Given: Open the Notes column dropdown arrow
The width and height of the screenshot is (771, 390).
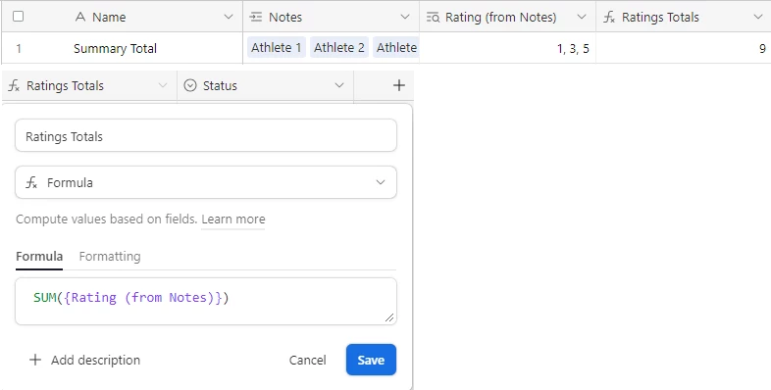Looking at the screenshot, I should pyautogui.click(x=405, y=18).
